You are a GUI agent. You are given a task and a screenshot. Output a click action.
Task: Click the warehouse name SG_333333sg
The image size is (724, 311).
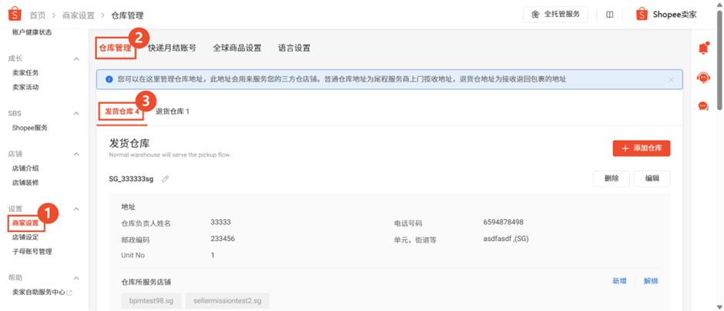point(131,179)
